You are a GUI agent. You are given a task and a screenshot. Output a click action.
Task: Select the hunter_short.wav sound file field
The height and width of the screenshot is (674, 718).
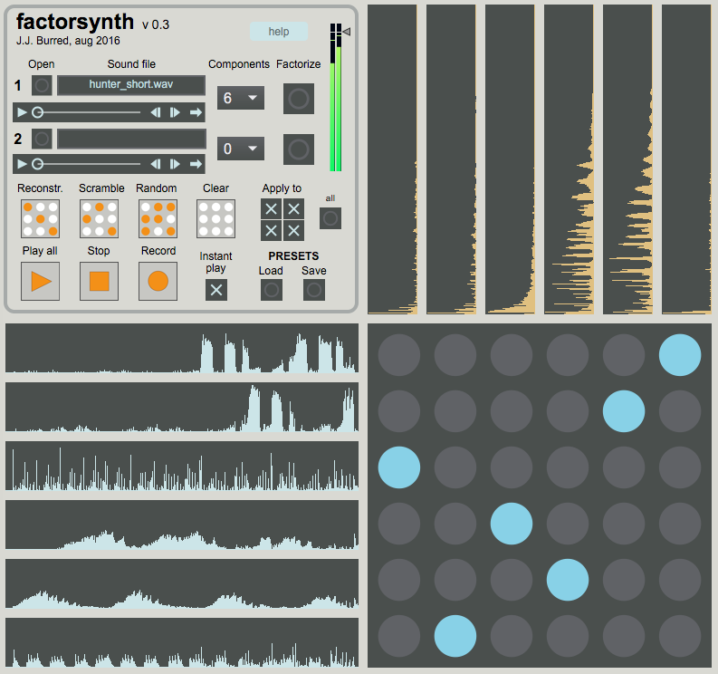pos(131,85)
